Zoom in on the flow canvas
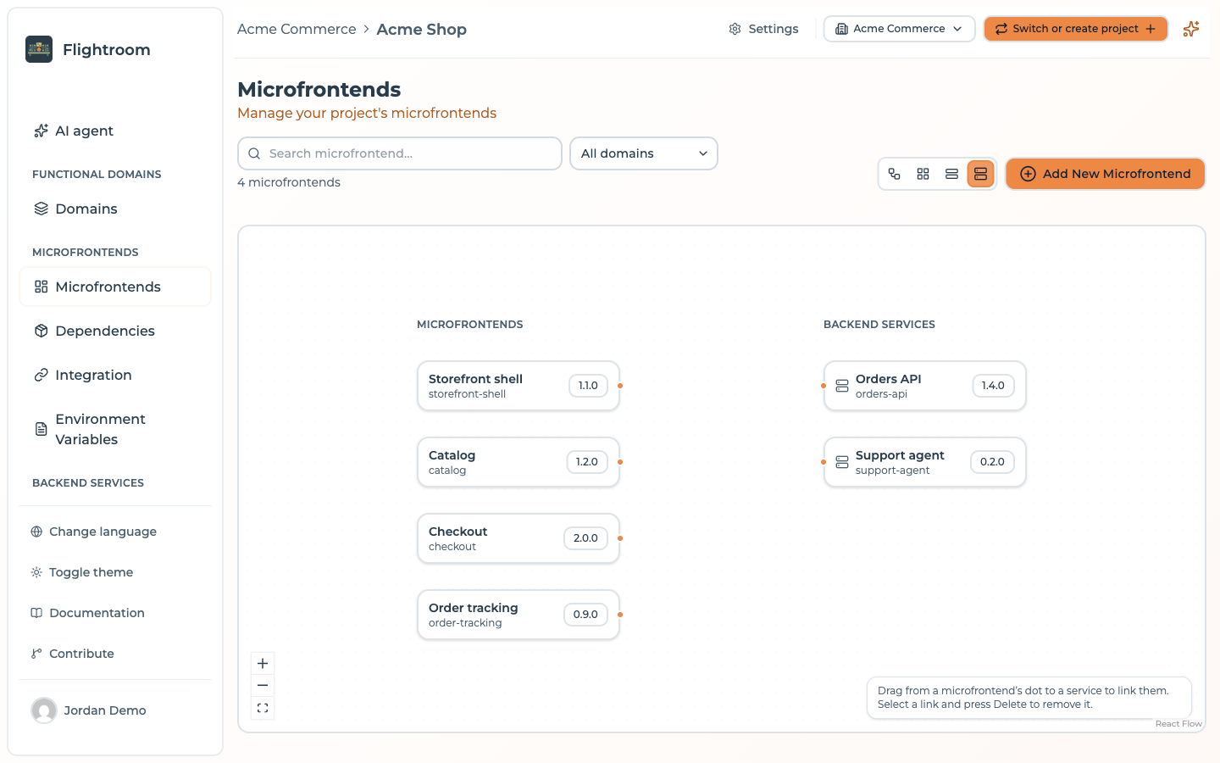This screenshot has width=1220, height=763. point(263,664)
